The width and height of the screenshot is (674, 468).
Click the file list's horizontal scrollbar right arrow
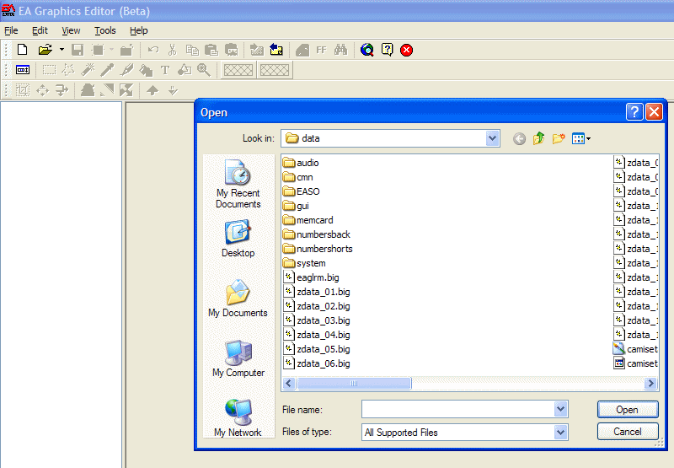651,384
